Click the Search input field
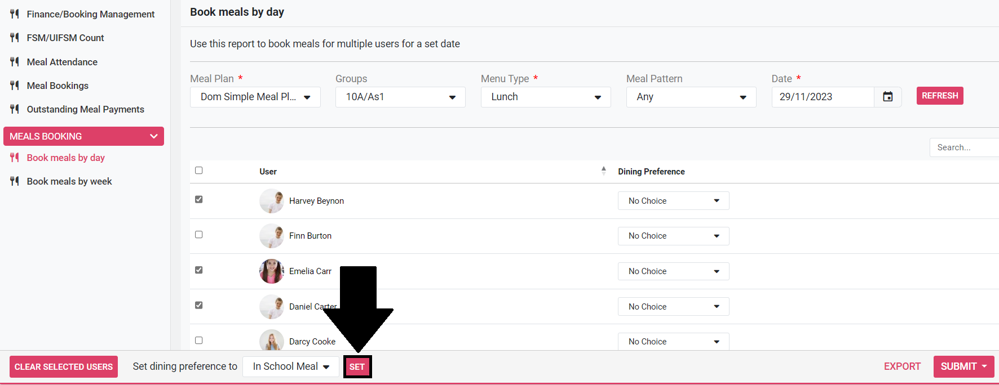 pos(963,147)
